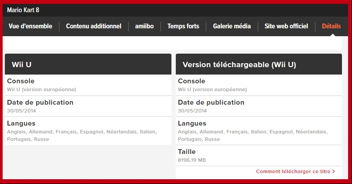
Task: Click the 30/05/2014 date in Wii U panel
Action: [21, 111]
